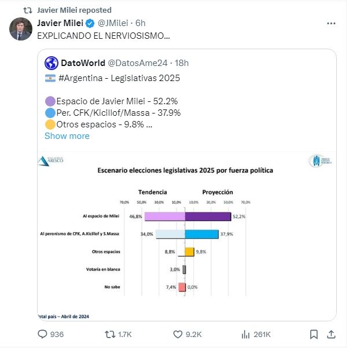Click the DatoWorld globe avatar
This screenshot has height=348, width=349.
51,63
